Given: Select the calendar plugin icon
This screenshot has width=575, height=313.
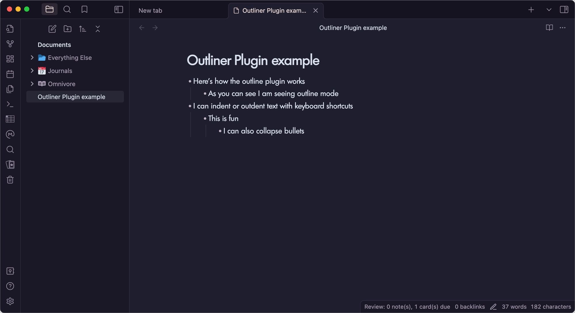Looking at the screenshot, I should (x=10, y=74).
